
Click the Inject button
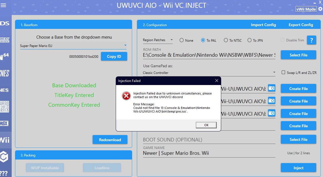tap(298, 168)
